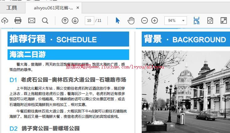Activate the arrow selection tool
Image resolution: width=230 pixels, height=133 pixels.
point(118,21)
